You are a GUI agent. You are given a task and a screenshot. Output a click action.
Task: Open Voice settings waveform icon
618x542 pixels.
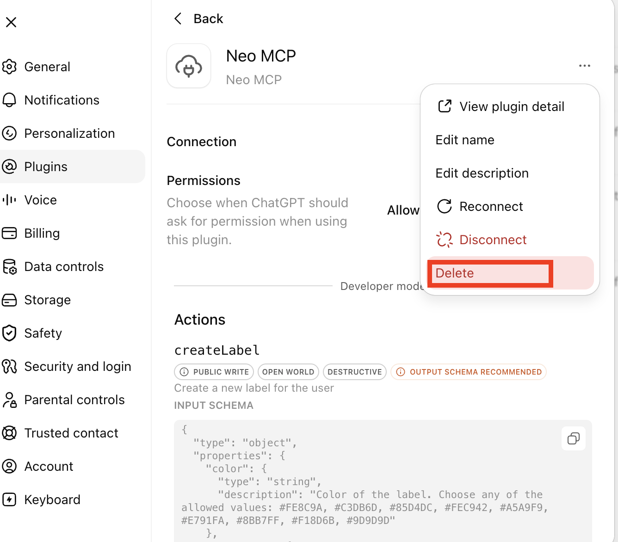[9, 200]
